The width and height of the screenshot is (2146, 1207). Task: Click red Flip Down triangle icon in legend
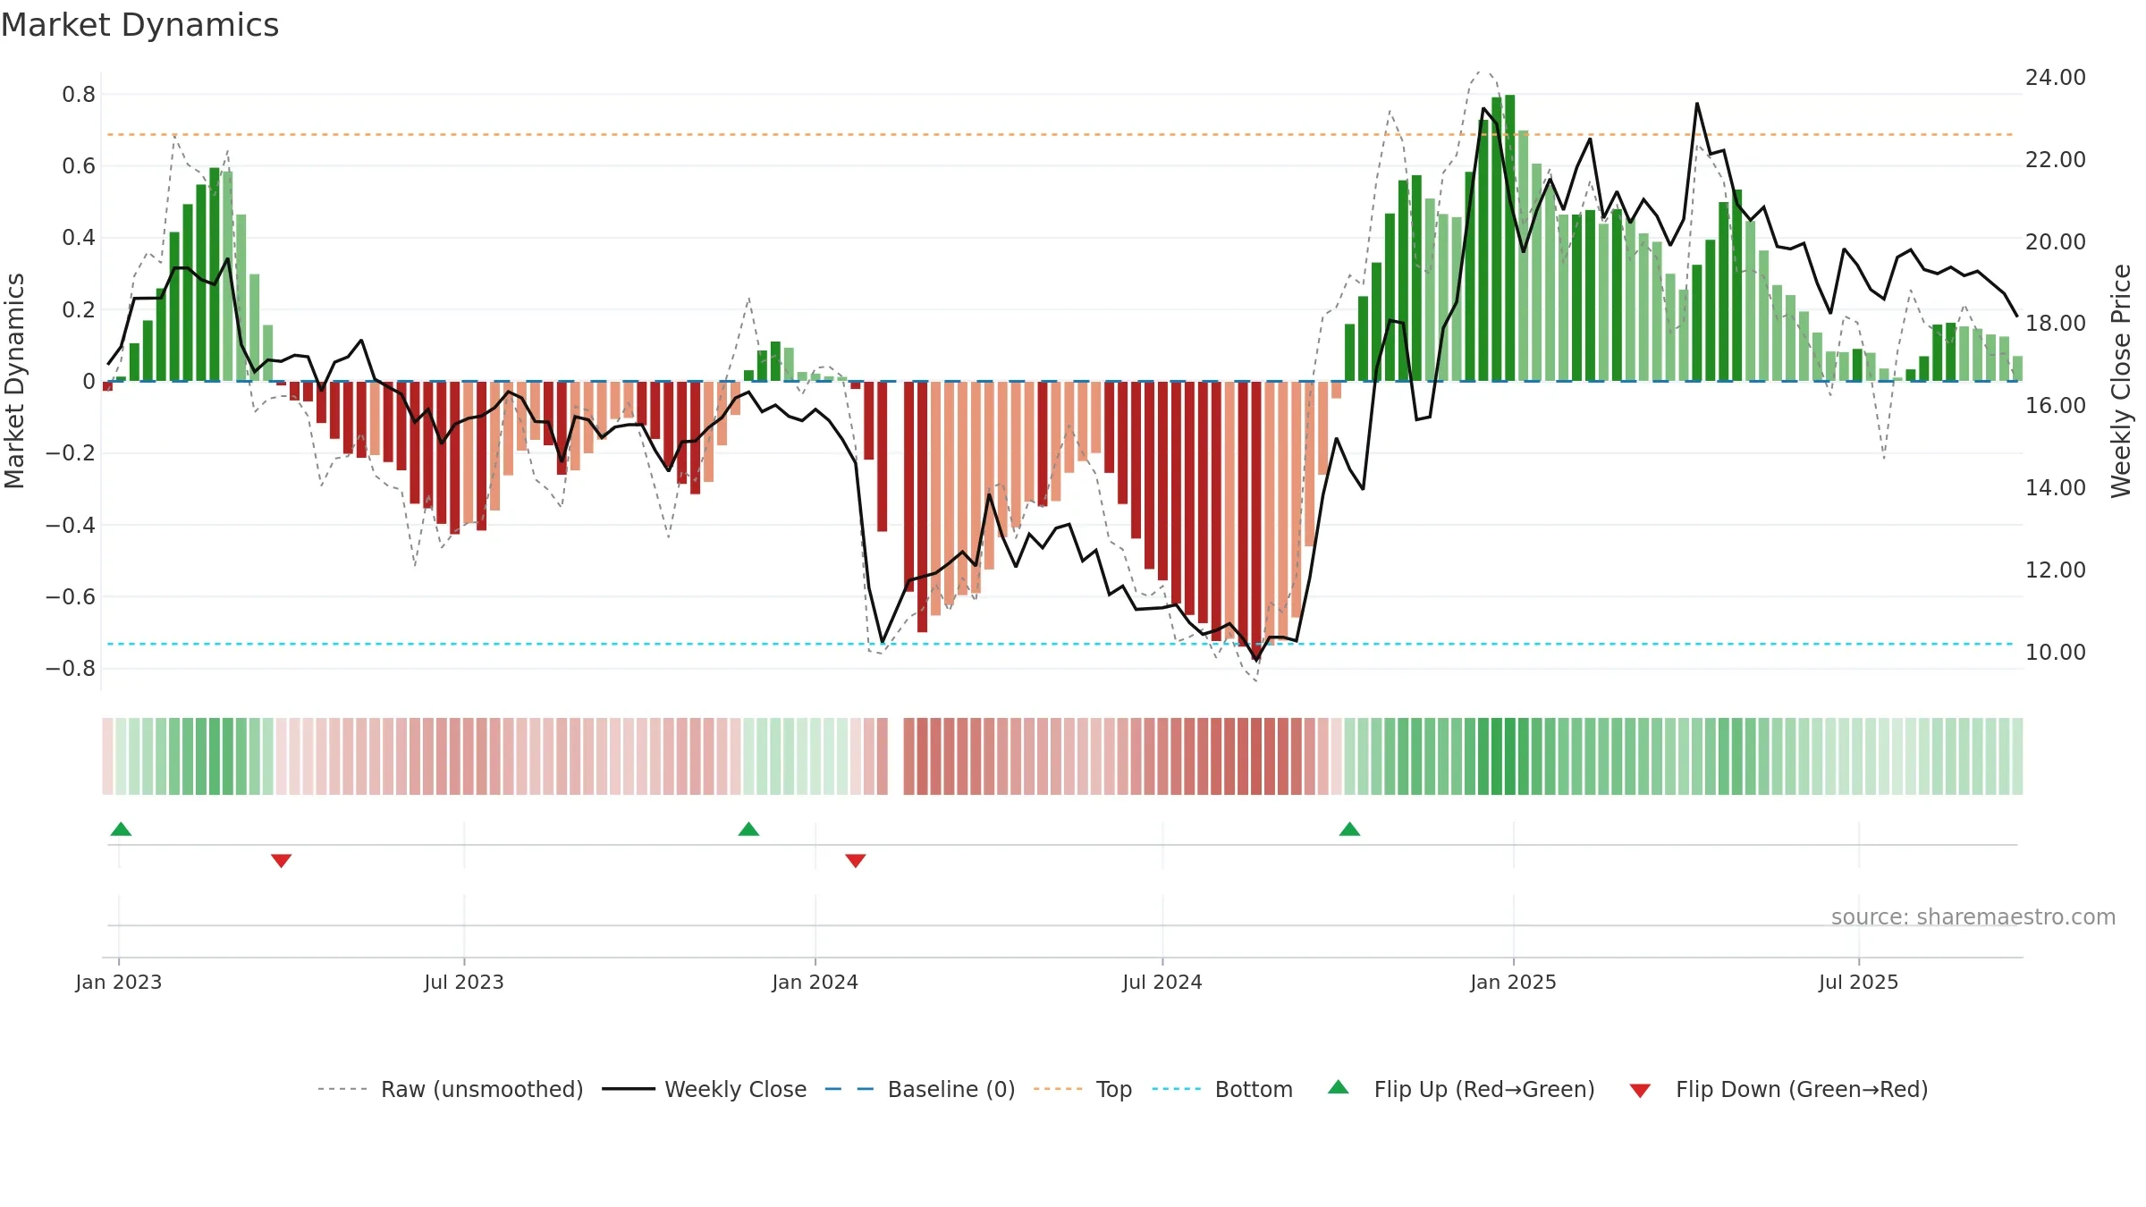1640,1091
